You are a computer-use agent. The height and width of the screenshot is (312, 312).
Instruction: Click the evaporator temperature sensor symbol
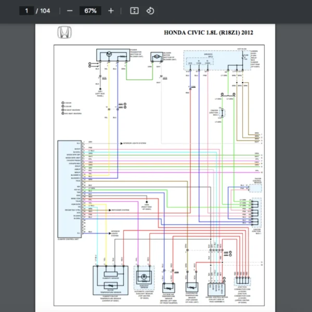click(x=192, y=287)
